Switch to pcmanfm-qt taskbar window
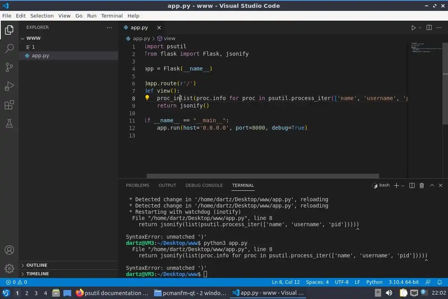This screenshot has height=299, width=448. (x=190, y=293)
